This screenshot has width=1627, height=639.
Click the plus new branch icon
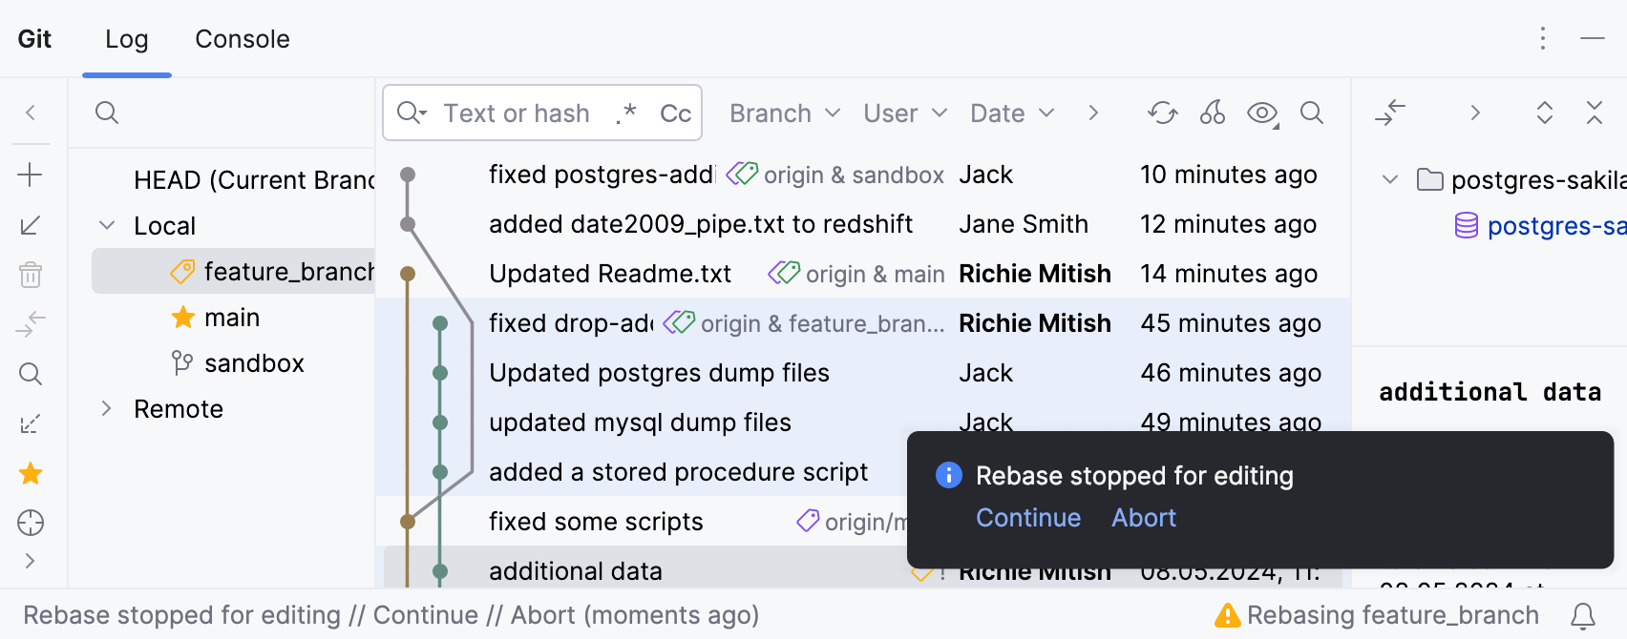[31, 175]
